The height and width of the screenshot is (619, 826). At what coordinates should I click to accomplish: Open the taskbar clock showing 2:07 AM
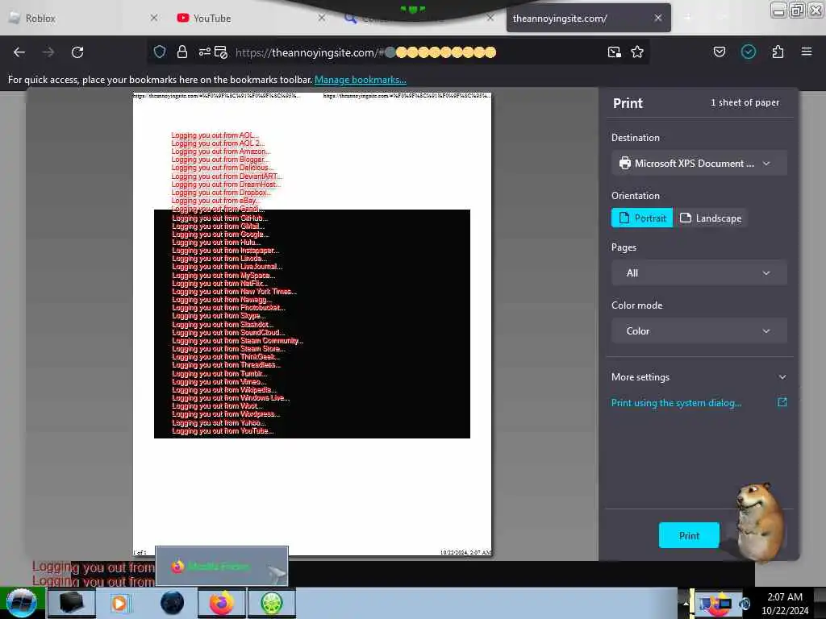click(x=785, y=603)
